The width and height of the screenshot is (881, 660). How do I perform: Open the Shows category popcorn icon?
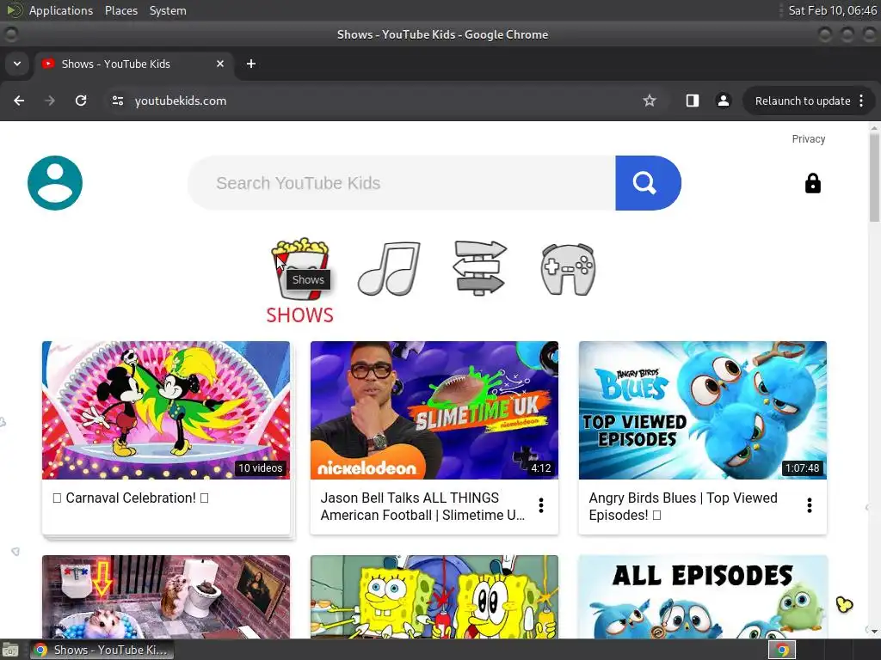point(300,268)
